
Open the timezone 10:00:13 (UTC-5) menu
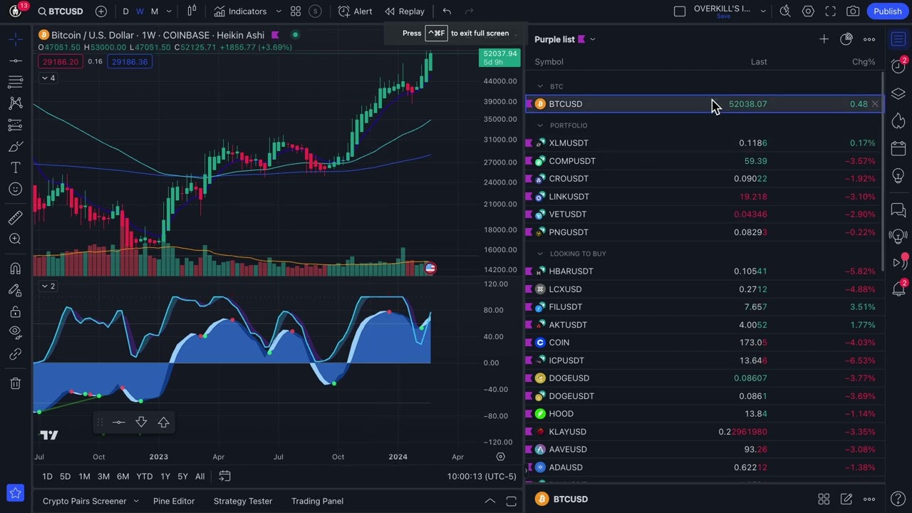[482, 476]
